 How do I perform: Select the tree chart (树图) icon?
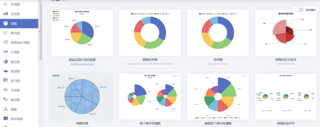click(x=6, y=109)
